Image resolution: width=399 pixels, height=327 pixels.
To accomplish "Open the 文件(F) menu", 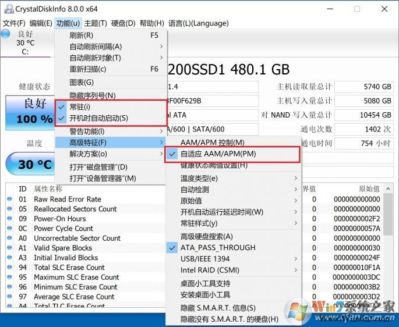I will [14, 23].
